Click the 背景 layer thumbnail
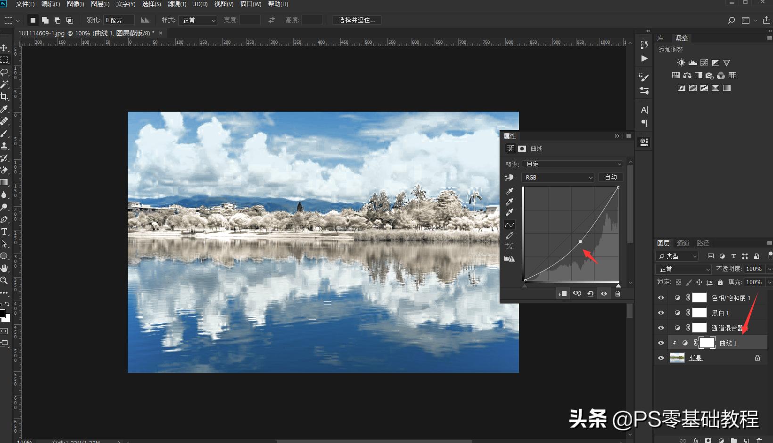This screenshot has width=773, height=443. coord(677,358)
